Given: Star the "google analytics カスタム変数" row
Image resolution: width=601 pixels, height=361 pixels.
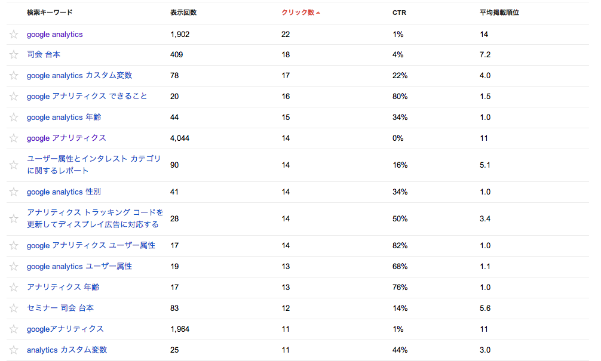Looking at the screenshot, I should tap(14, 75).
